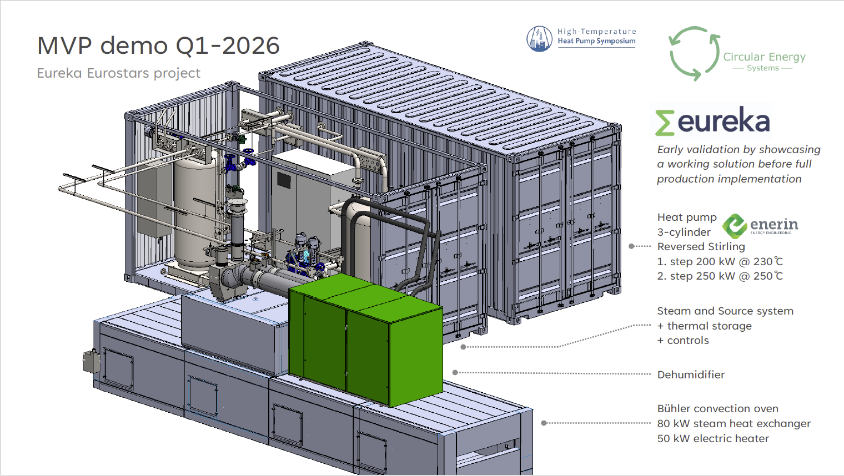Click the 'High-Temperature' text line
The image size is (844, 476).
coord(597,32)
